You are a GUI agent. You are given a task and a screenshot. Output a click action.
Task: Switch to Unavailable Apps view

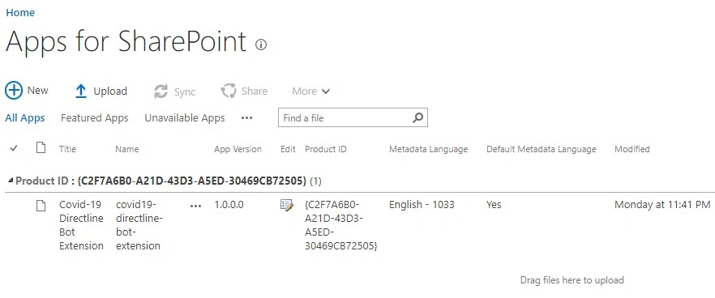point(185,118)
